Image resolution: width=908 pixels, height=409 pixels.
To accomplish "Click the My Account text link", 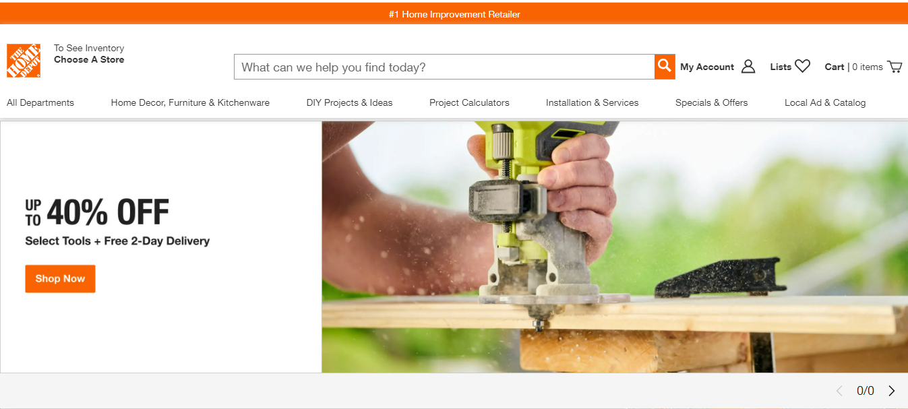I will click(707, 67).
